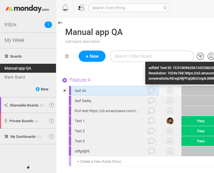
Task: Expand Private Boards section
Action: (21, 121)
